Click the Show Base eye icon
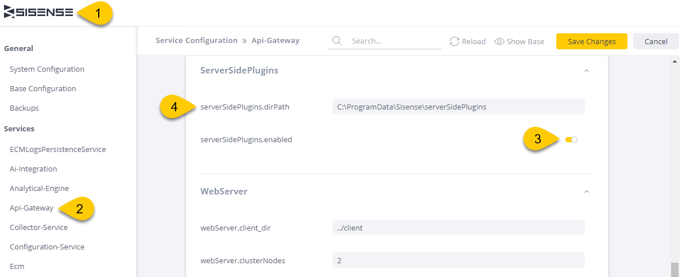Viewport: 682px width, 277px height. tap(499, 41)
